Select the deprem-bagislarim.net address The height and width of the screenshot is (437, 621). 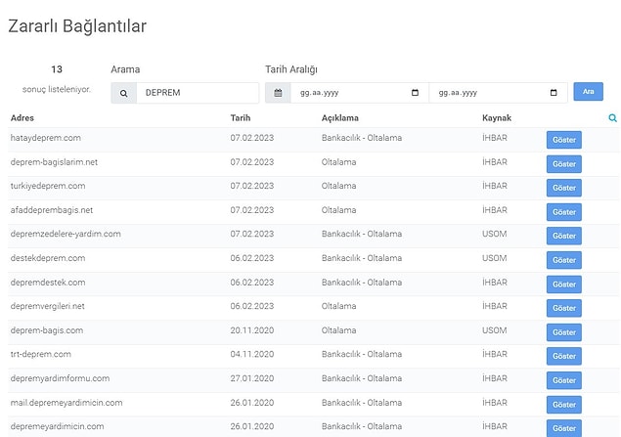(54, 162)
